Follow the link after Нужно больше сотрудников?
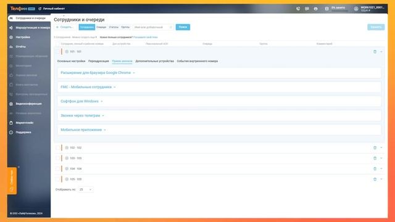 (x=146, y=37)
